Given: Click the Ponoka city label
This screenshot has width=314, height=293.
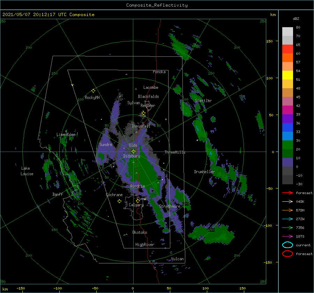Looking at the screenshot, I should click(159, 72).
